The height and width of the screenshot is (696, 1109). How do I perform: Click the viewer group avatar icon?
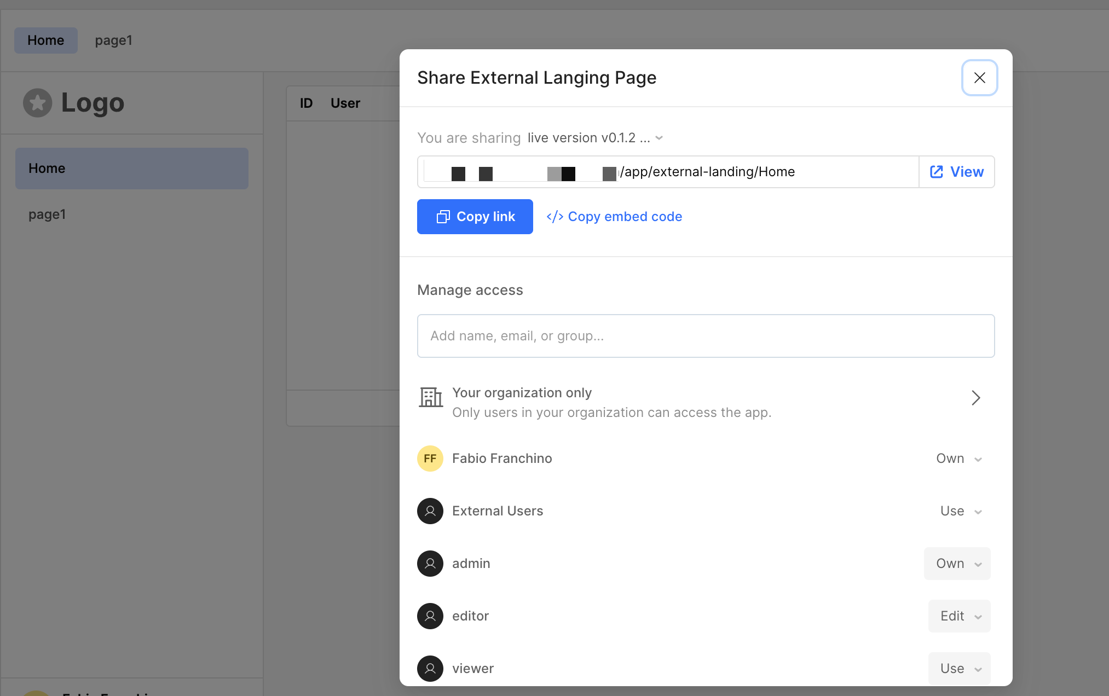click(x=430, y=668)
